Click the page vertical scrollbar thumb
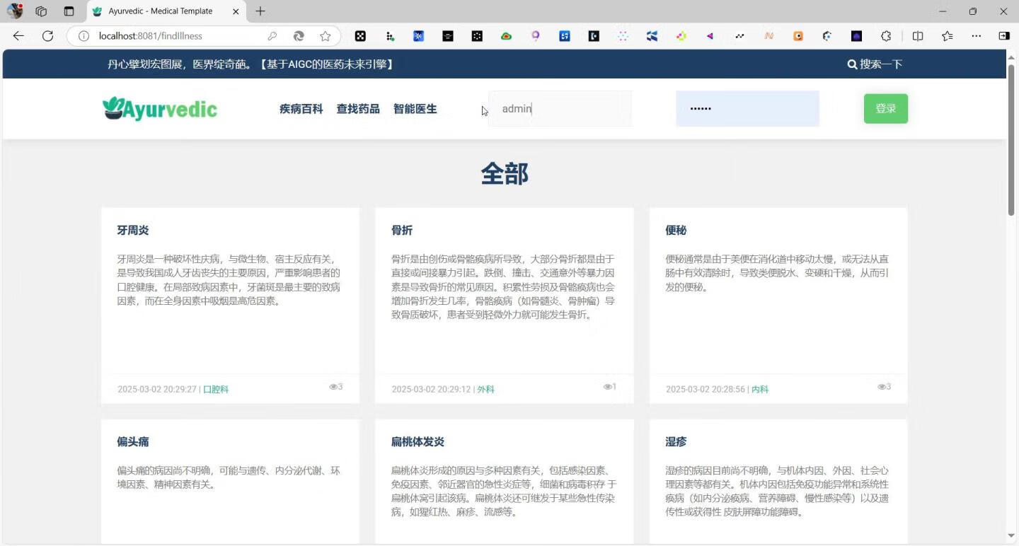This screenshot has width=1019, height=546. pos(1012,140)
